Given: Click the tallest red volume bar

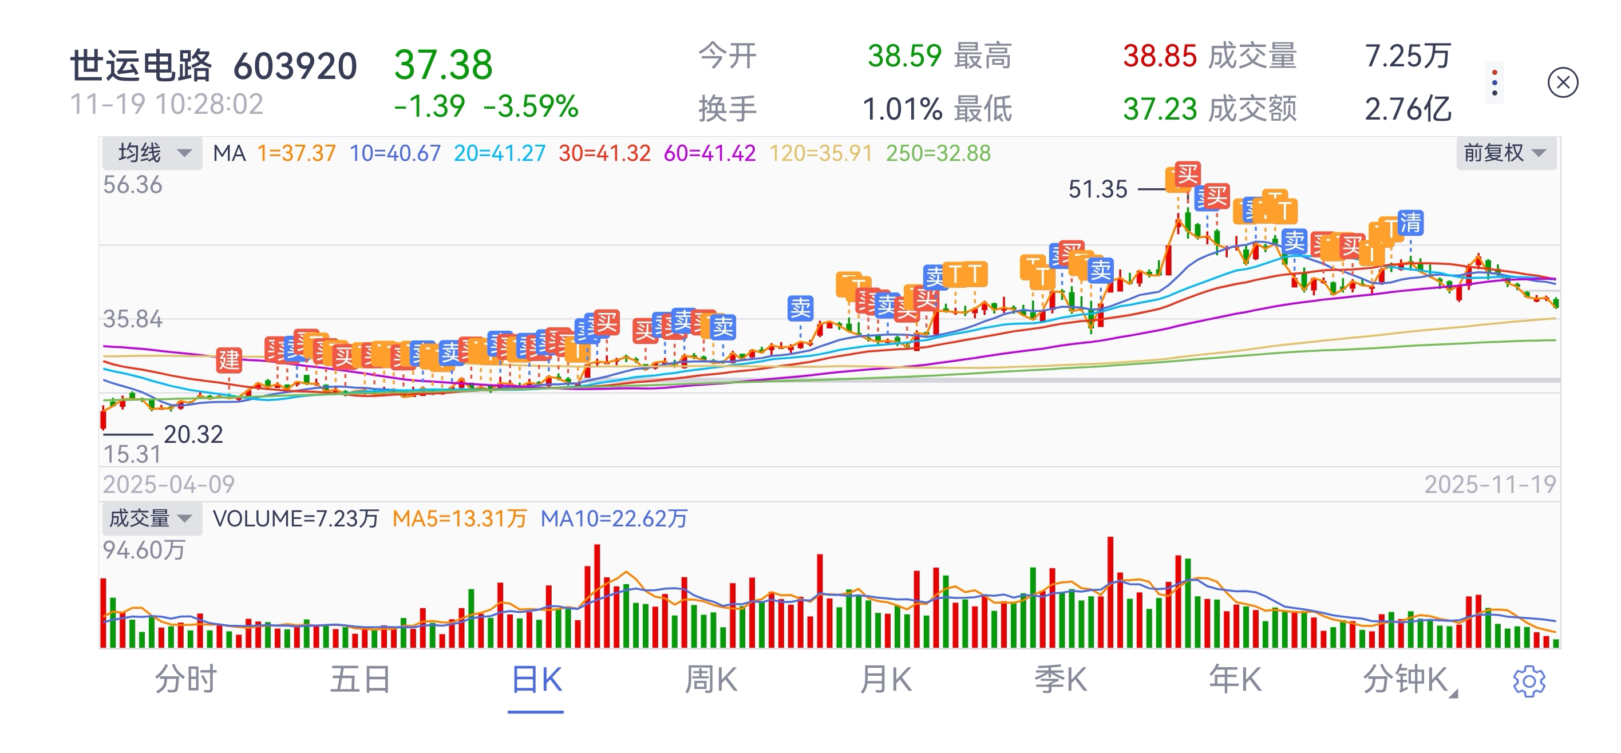Looking at the screenshot, I should pos(1110,591).
